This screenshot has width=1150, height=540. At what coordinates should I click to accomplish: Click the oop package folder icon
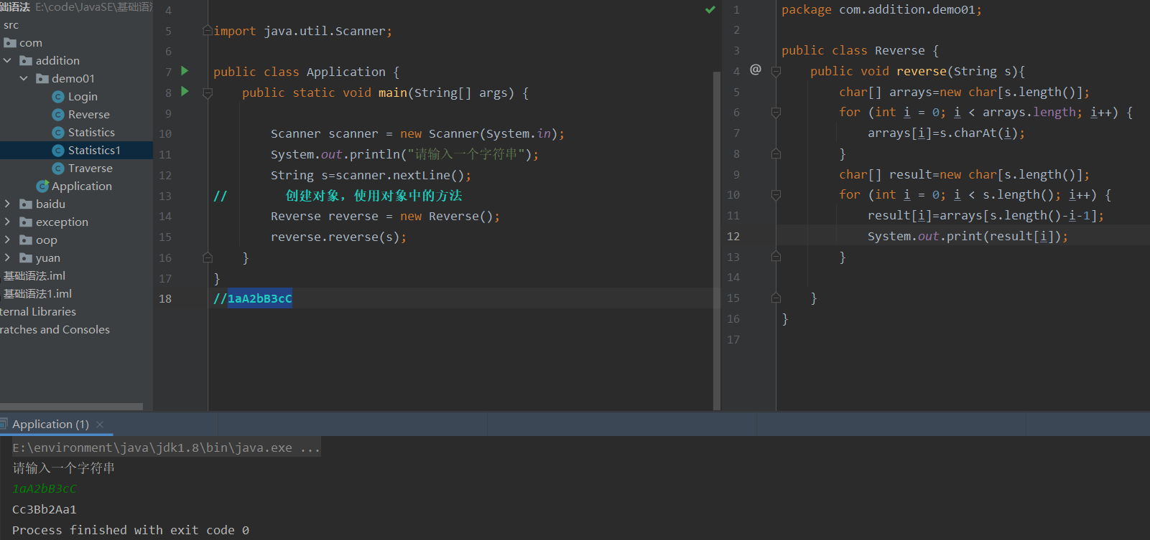click(26, 240)
